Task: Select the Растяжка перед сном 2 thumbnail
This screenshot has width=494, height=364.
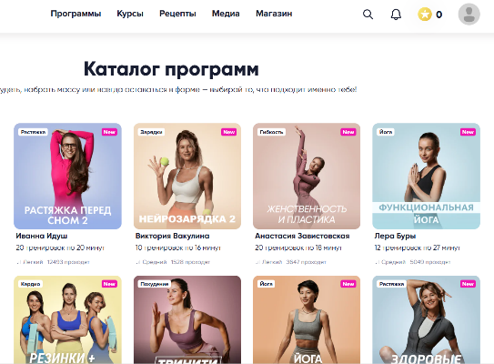Action: coord(67,176)
